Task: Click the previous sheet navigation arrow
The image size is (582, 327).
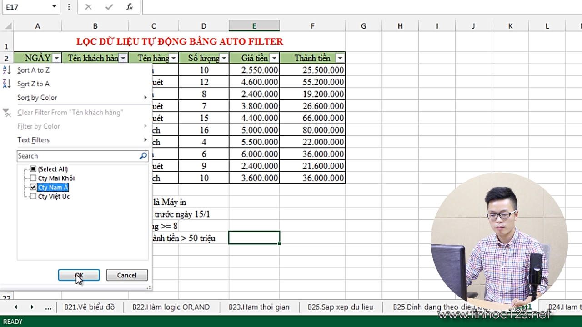Action: 16,307
